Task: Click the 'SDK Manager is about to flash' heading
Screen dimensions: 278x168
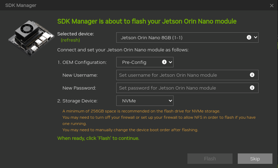Action: pyautogui.click(x=147, y=21)
